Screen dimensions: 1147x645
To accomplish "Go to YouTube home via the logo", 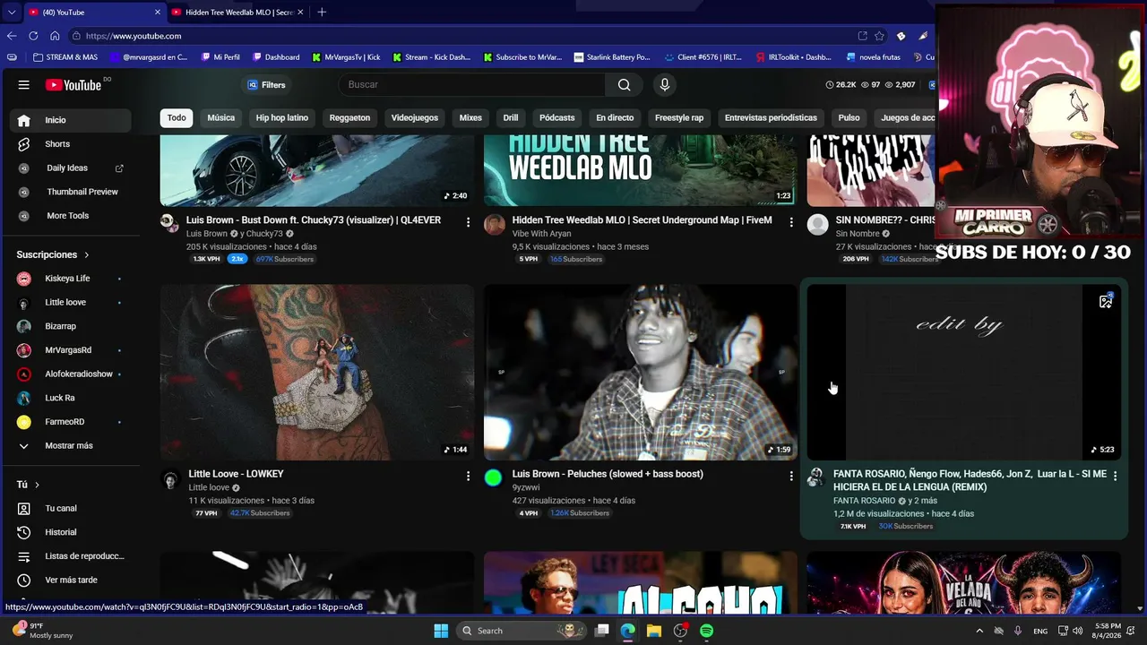I will pyautogui.click(x=73, y=85).
